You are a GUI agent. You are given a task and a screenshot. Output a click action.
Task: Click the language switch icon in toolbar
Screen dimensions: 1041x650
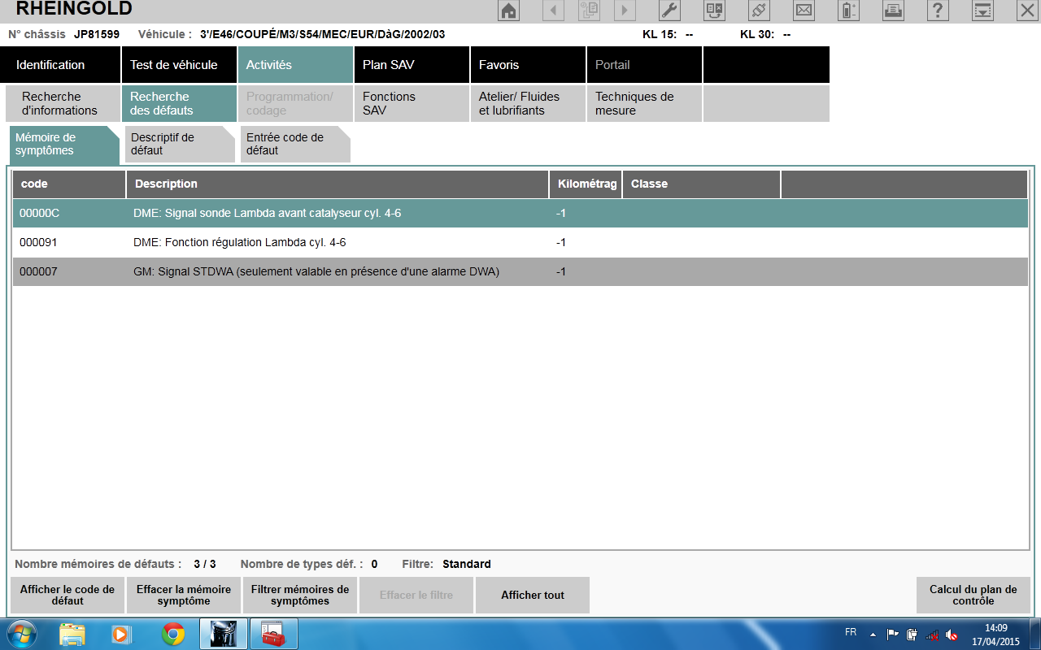point(714,11)
